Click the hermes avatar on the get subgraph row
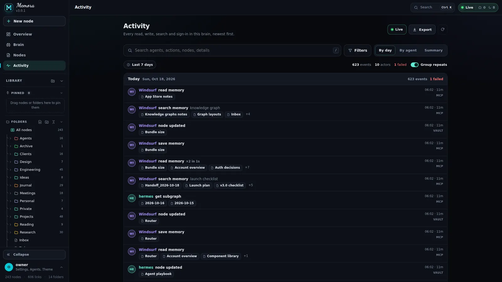This screenshot has width=502, height=282. pos(132,198)
